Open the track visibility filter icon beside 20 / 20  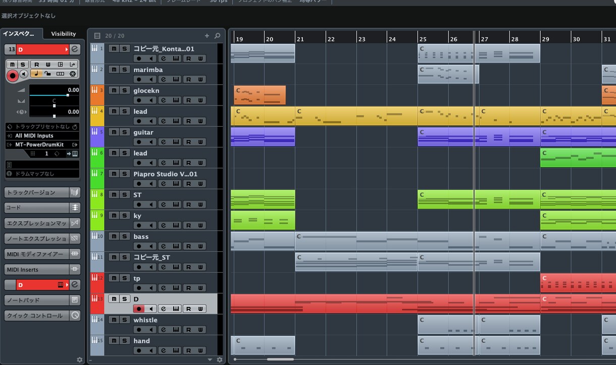point(97,36)
